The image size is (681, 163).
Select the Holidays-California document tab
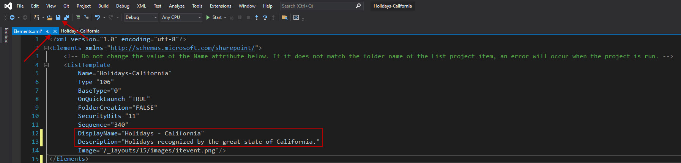tap(80, 31)
